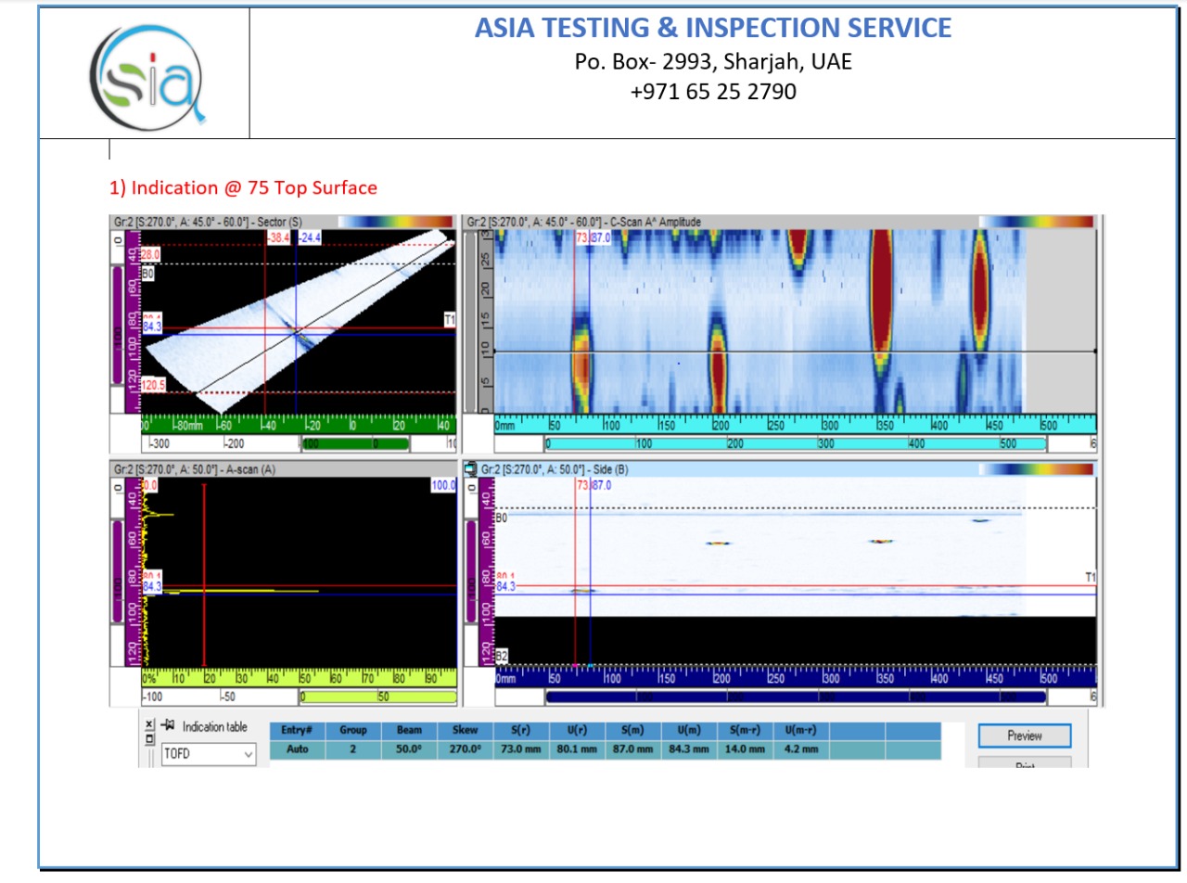This screenshot has height=883, width=1187.
Task: Click the Sector (S) color palette bar
Action: 394,222
